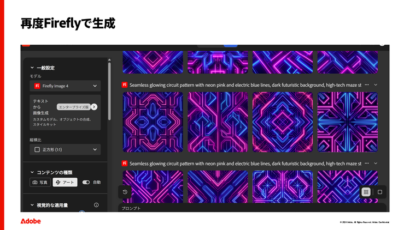410x230 pixels.
Task: Open more options for the second prompt row
Action: pos(367,164)
